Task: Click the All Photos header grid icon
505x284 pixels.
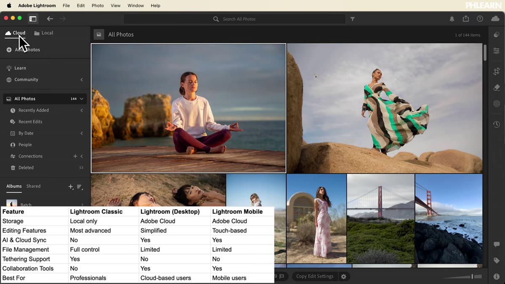Action: [99, 34]
